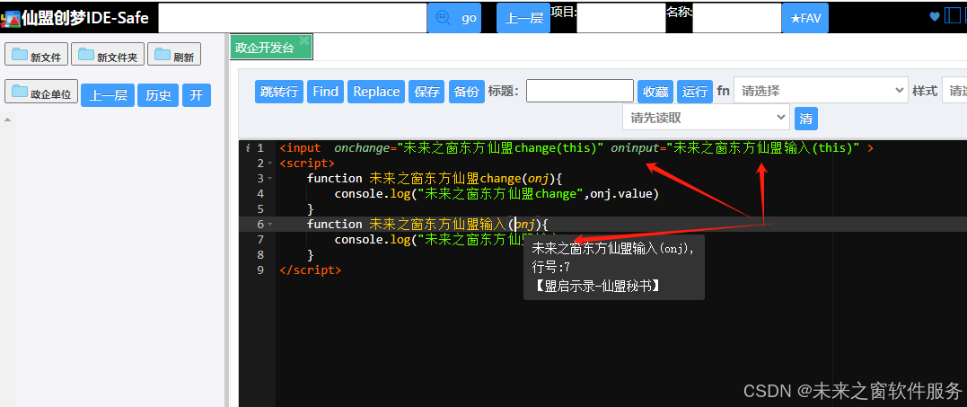The image size is (967, 407).
Task: Click the 【盟启示录-仙盟秘书】 tooltip text
Action: [596, 286]
